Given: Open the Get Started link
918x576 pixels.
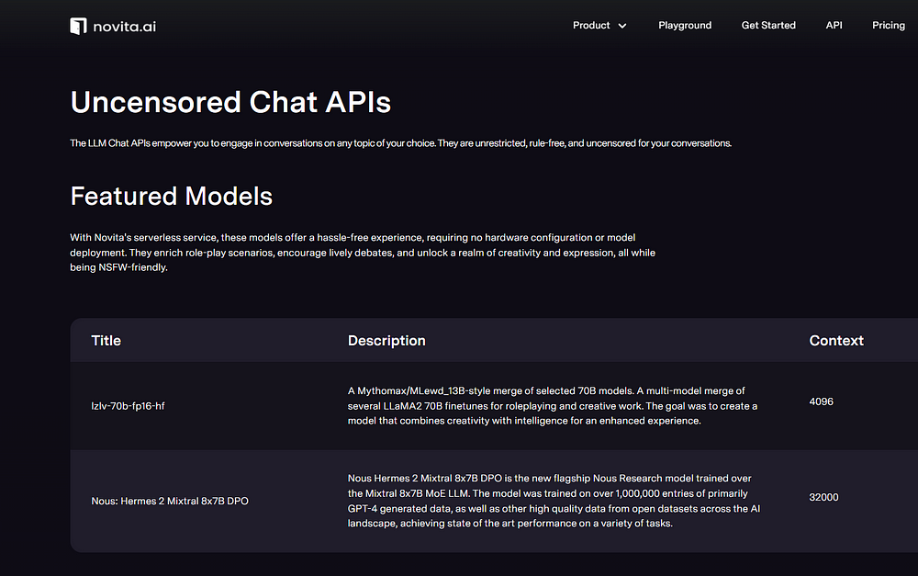Looking at the screenshot, I should (x=768, y=26).
